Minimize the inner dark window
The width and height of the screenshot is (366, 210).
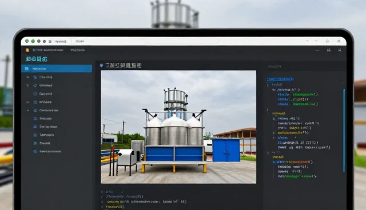point(317,50)
